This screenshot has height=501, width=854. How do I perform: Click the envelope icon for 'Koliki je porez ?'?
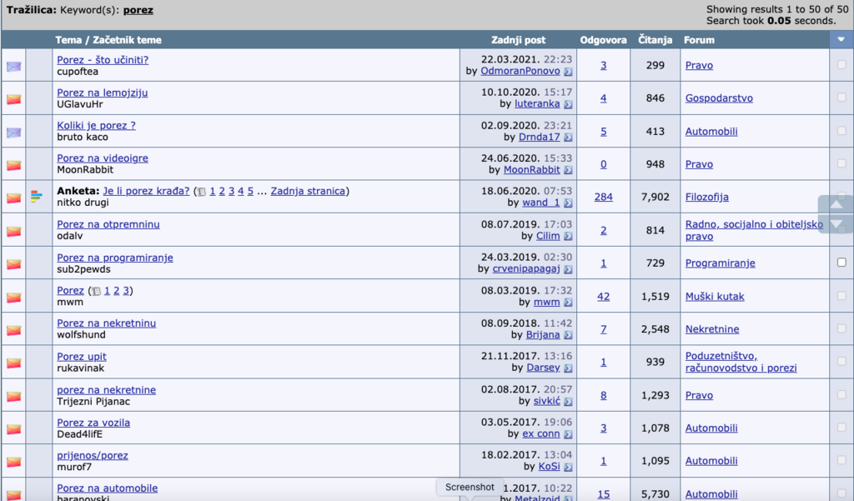click(13, 133)
